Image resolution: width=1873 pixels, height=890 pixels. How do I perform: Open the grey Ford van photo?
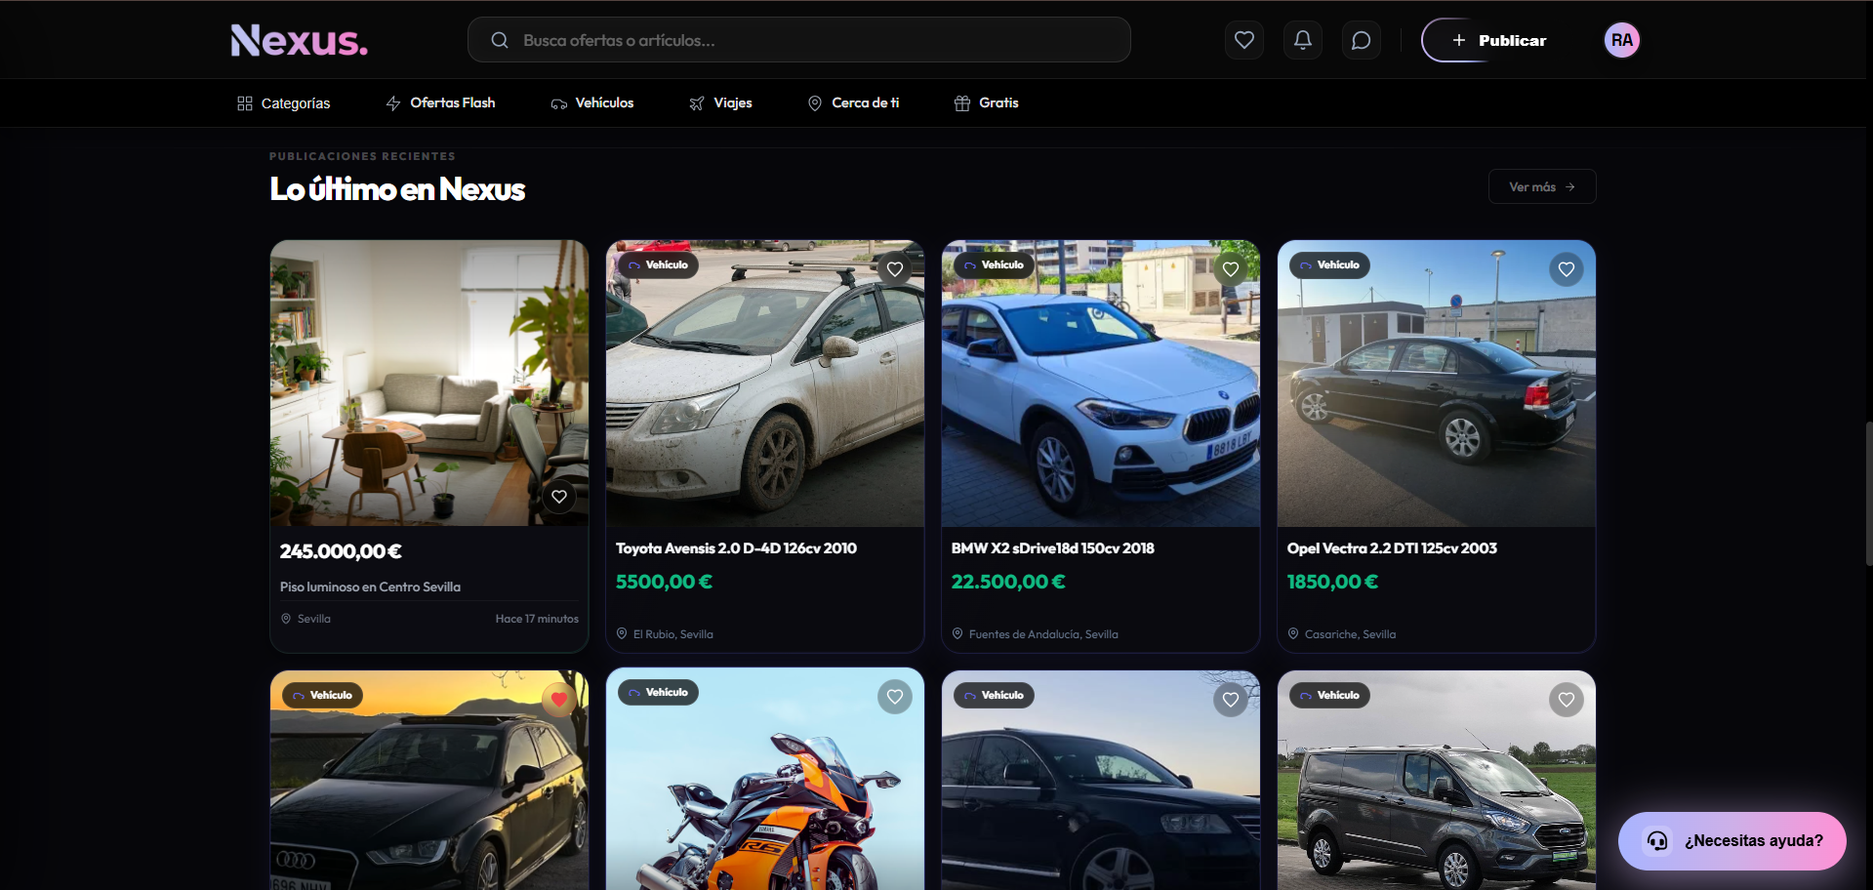(x=1437, y=781)
